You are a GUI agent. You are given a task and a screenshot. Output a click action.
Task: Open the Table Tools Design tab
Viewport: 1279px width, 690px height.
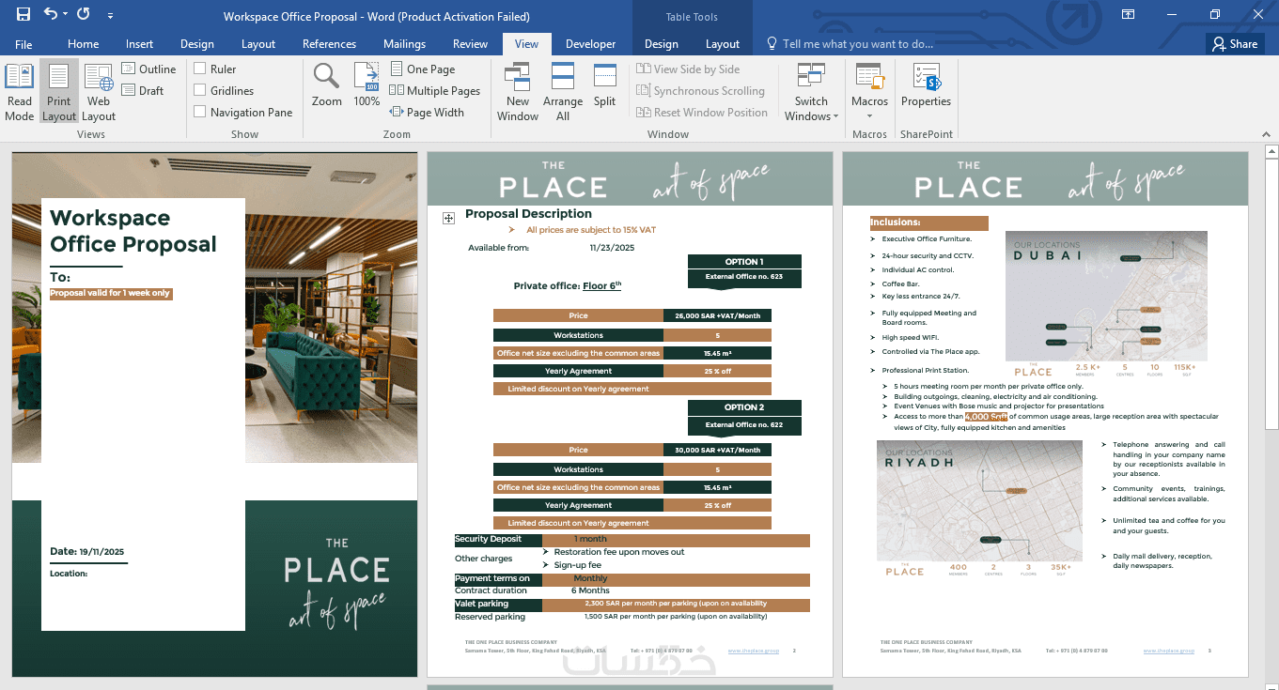point(662,43)
